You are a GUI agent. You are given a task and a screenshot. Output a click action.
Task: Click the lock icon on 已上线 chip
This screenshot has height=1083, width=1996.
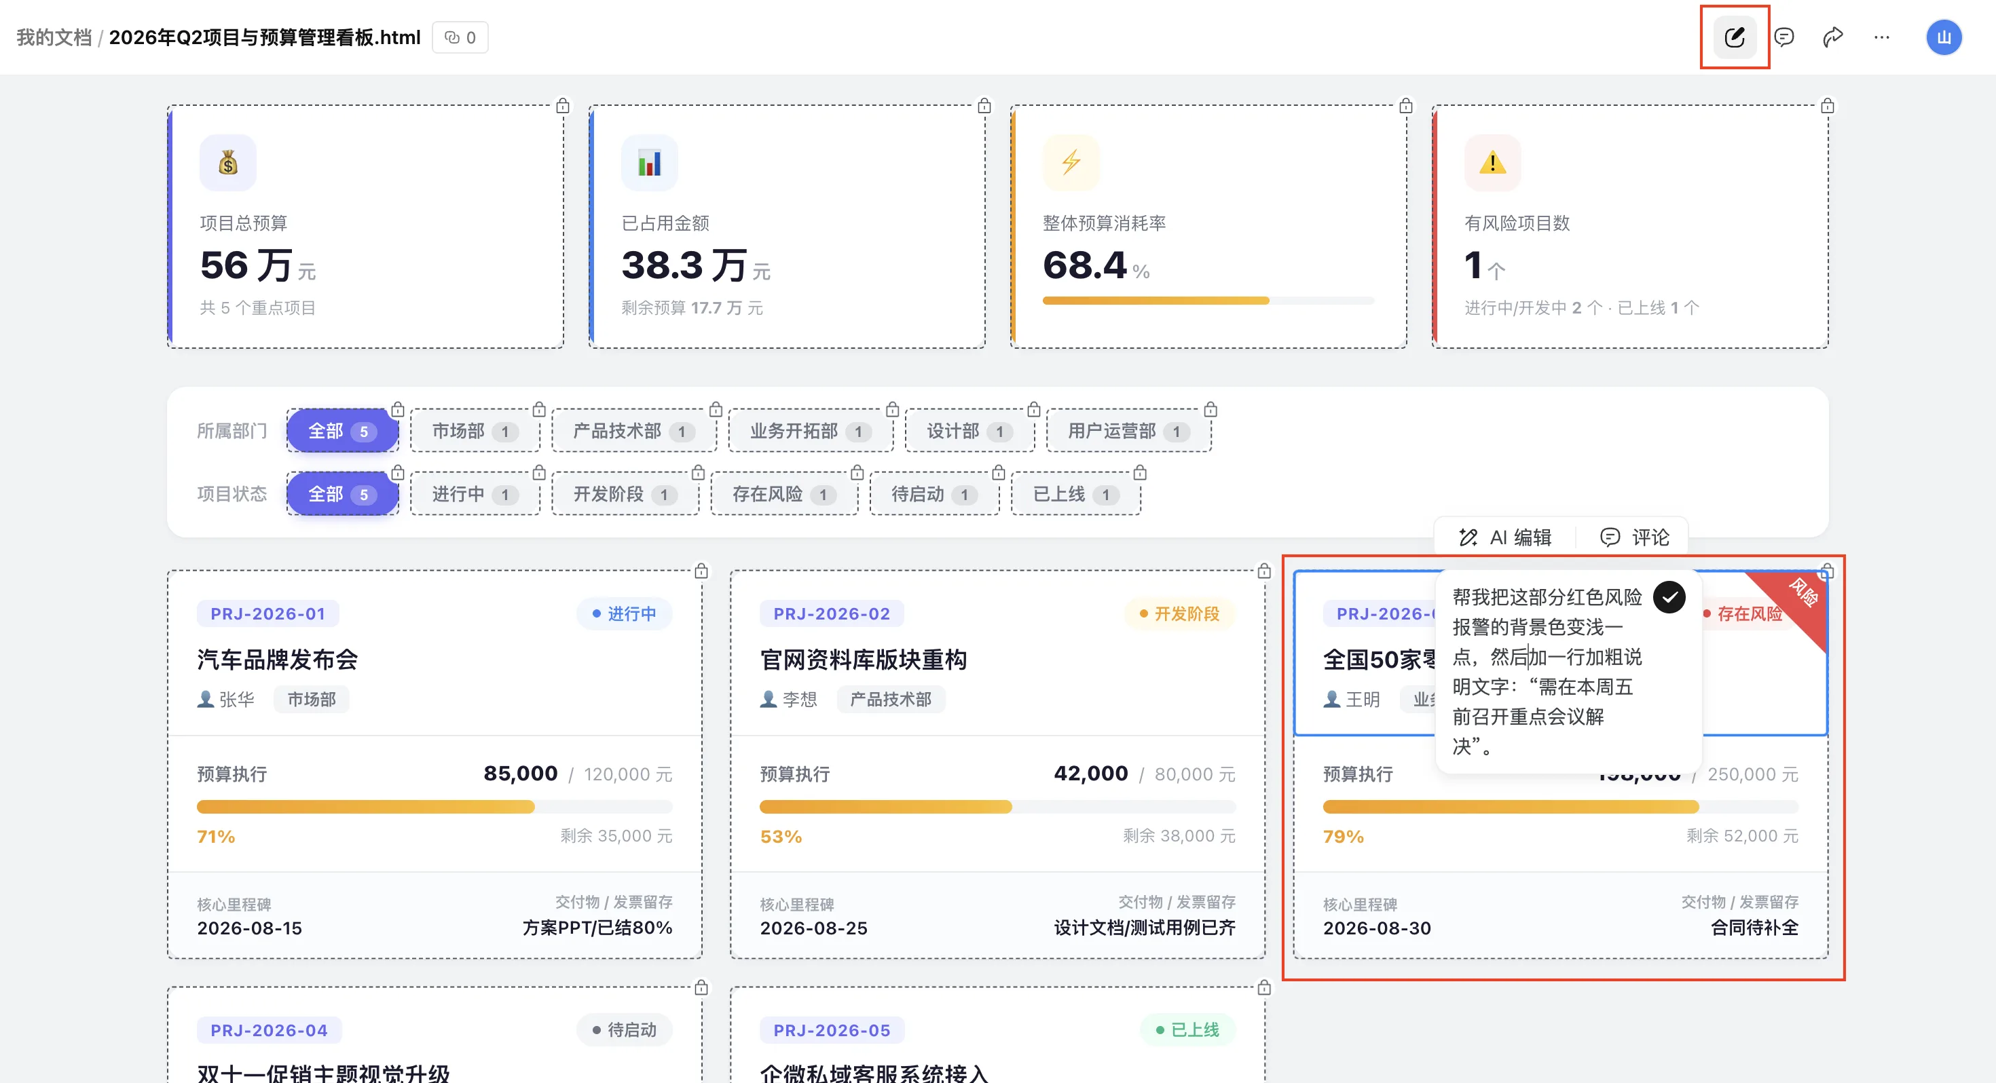pyautogui.click(x=1140, y=472)
